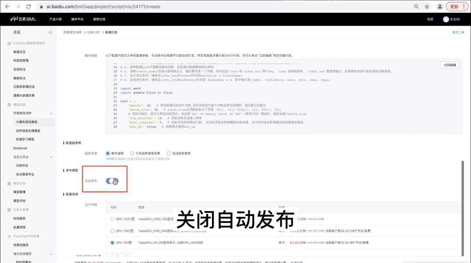Click the 提交工单 link
The height and width of the screenshot is (263, 471).
(458, 32)
